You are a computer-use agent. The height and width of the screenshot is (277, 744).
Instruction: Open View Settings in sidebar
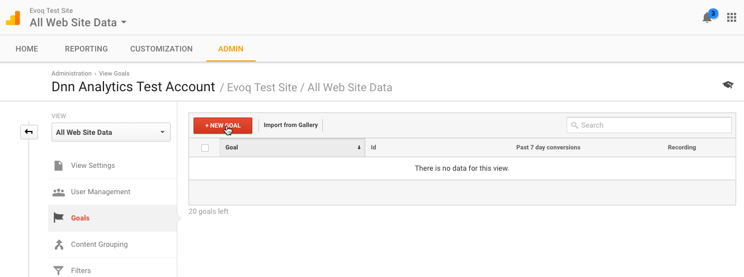112,166
